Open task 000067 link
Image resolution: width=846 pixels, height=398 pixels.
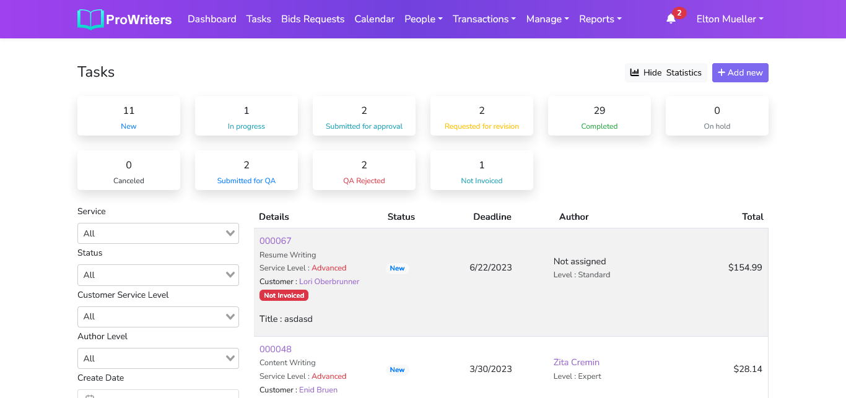click(275, 241)
